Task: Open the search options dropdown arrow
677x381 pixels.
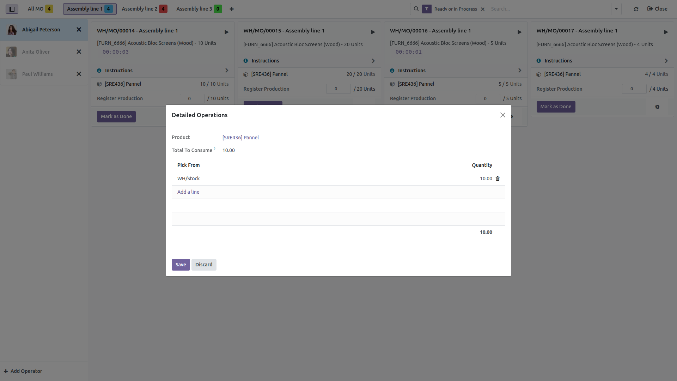Action: tap(616, 9)
